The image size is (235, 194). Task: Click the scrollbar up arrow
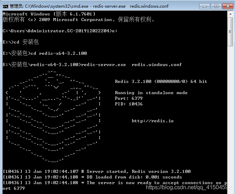tap(230, 14)
